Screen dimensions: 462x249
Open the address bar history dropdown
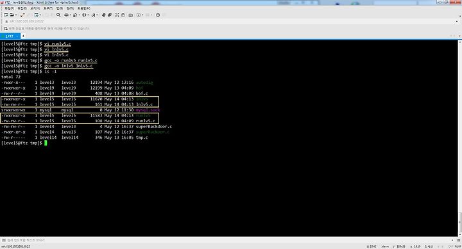tap(457, 22)
